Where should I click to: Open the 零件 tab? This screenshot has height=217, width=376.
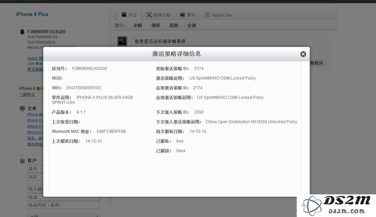click(x=188, y=15)
